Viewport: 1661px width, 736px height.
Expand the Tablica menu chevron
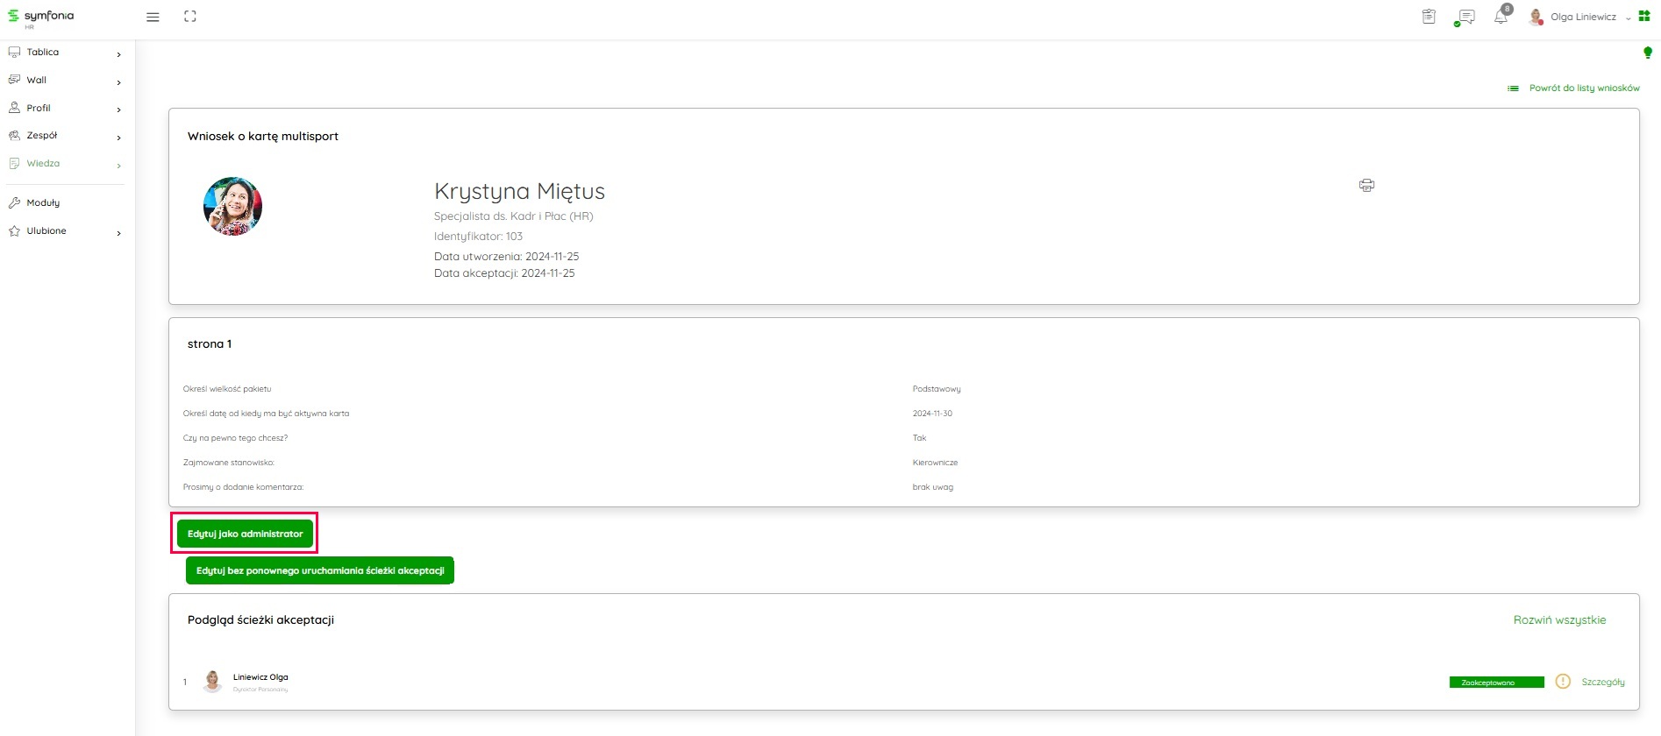(x=118, y=54)
